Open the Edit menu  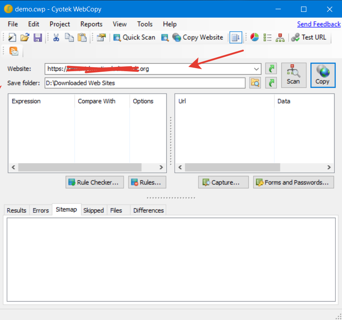[x=33, y=24]
